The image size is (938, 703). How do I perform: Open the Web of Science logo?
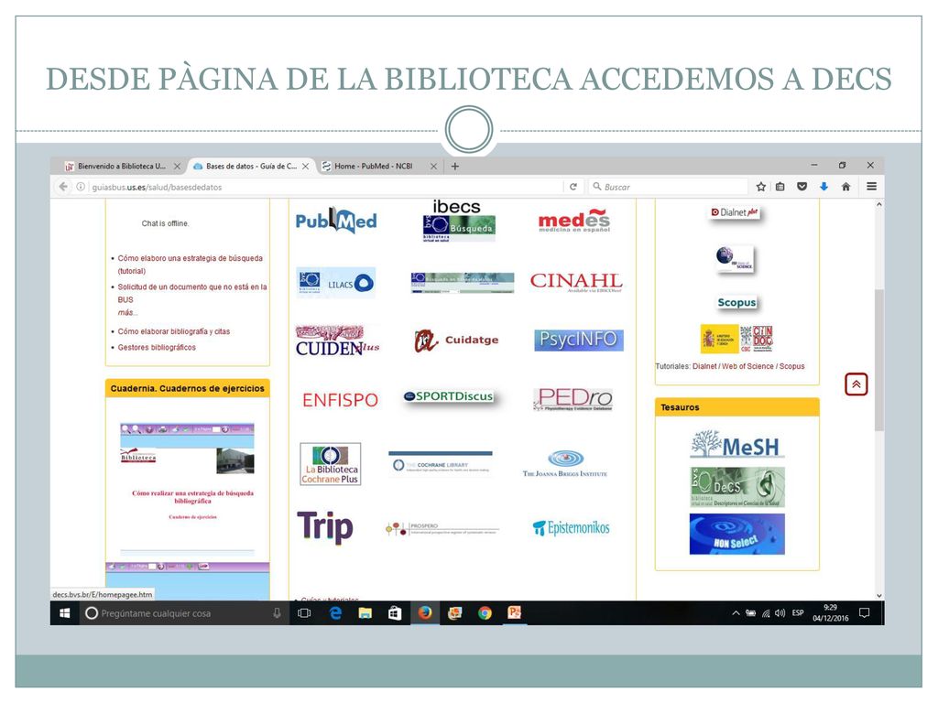(x=736, y=259)
